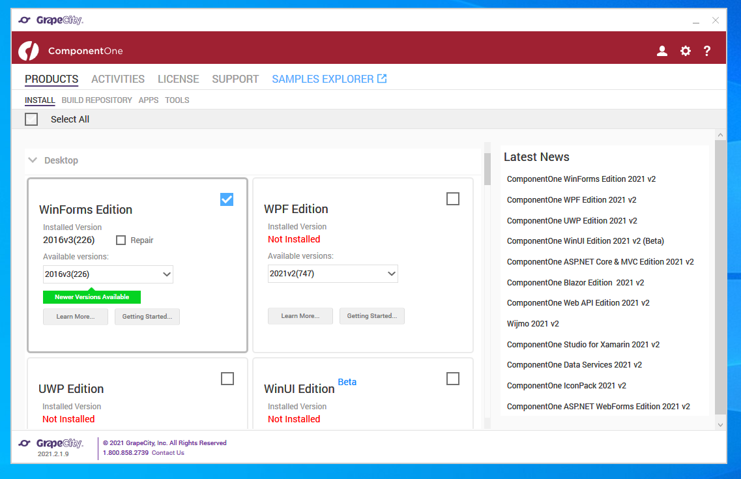Open ComponentOne WinUI Edition 2021 v2 (Beta) news

585,241
